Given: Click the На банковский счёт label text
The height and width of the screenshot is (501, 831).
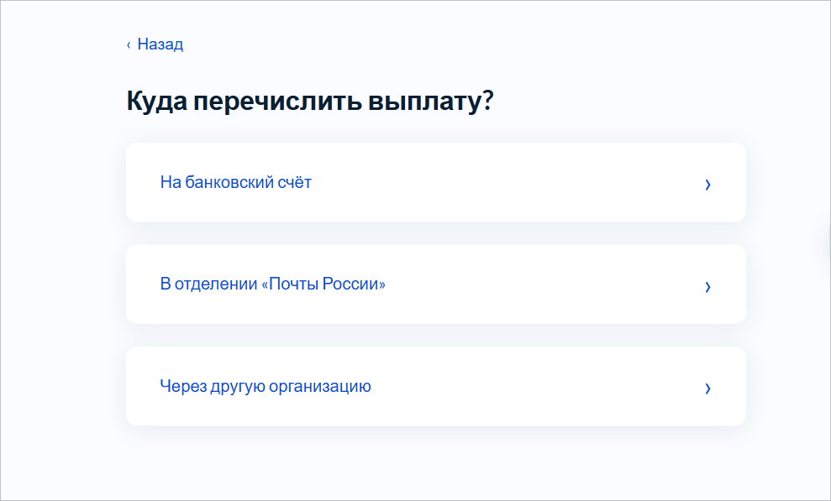Looking at the screenshot, I should tap(236, 182).
